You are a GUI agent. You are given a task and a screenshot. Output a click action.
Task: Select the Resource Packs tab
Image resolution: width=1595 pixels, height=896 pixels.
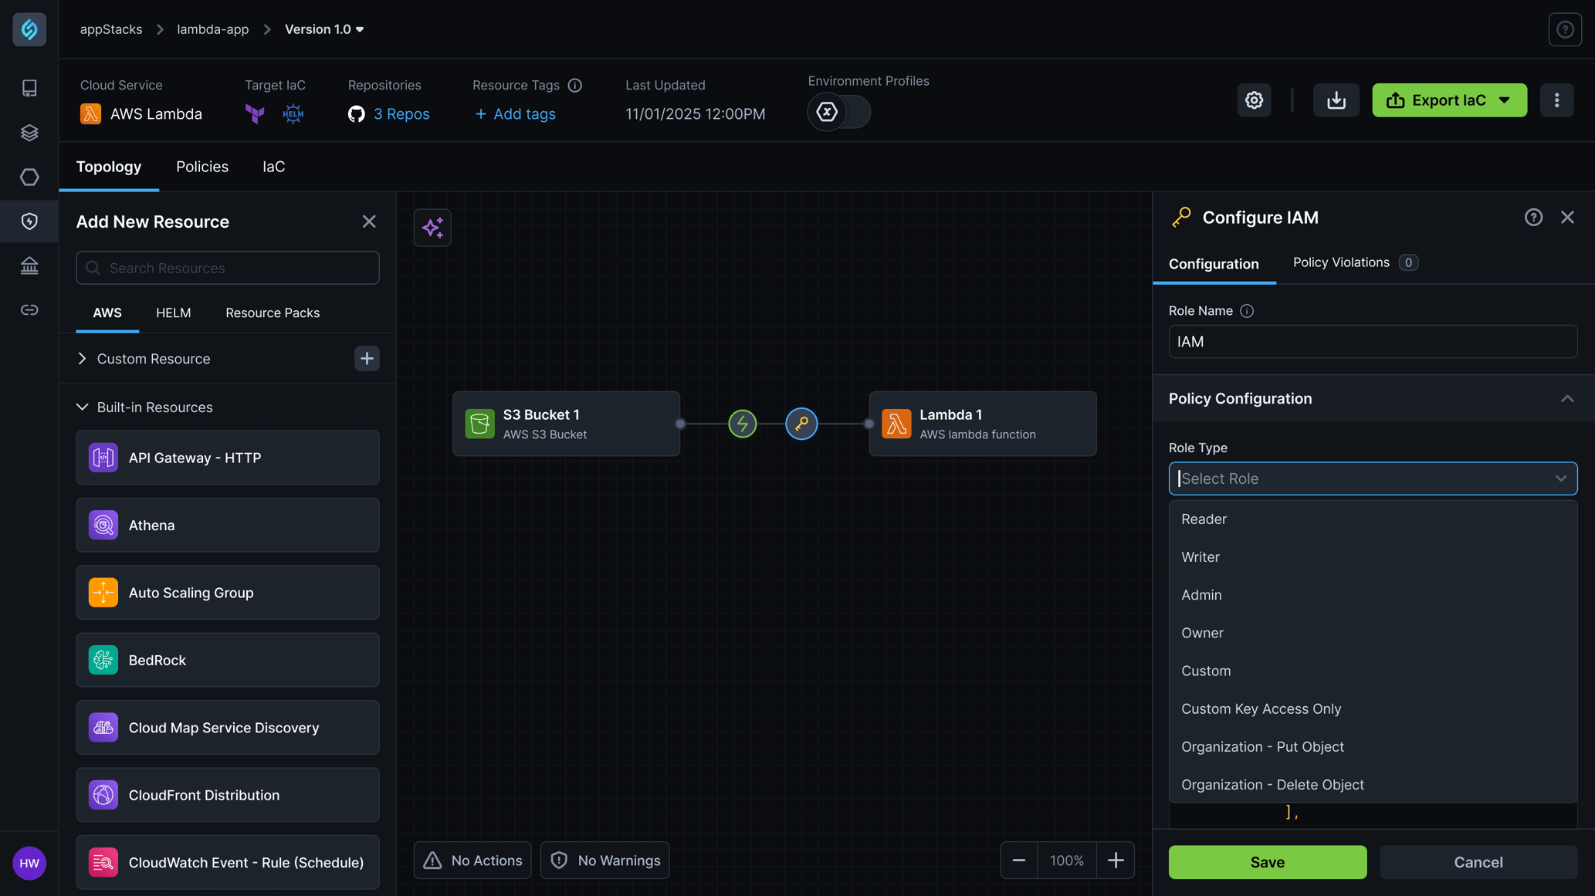273,313
